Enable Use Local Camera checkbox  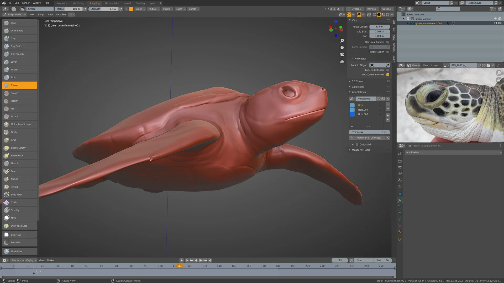tap(388, 42)
